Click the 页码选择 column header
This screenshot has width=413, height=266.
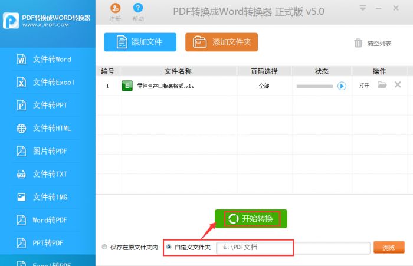(264, 71)
